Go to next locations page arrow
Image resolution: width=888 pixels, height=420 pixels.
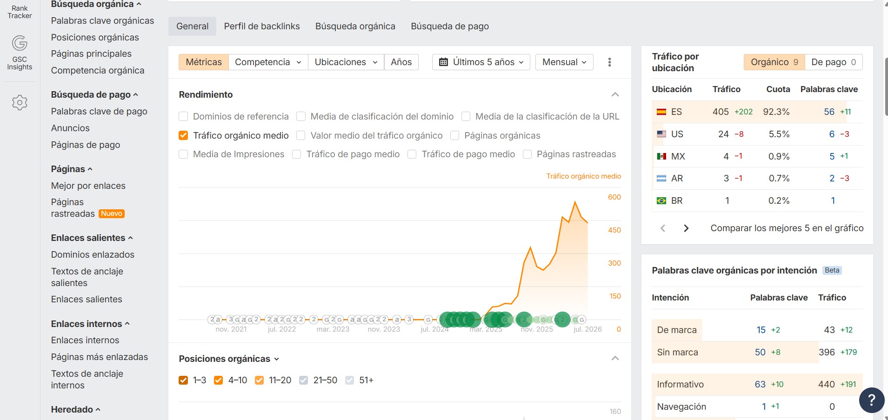coord(686,228)
